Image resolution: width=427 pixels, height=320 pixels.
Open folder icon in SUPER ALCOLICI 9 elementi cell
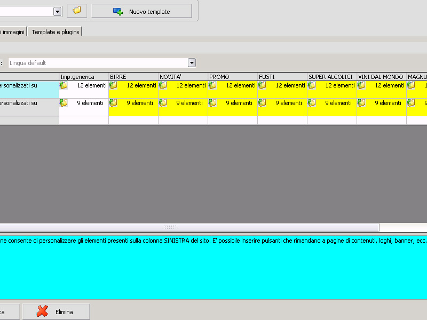click(x=312, y=103)
